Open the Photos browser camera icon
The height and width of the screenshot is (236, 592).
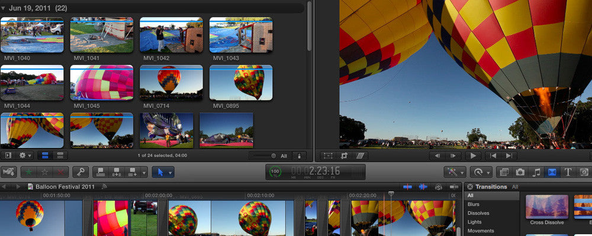[520, 172]
